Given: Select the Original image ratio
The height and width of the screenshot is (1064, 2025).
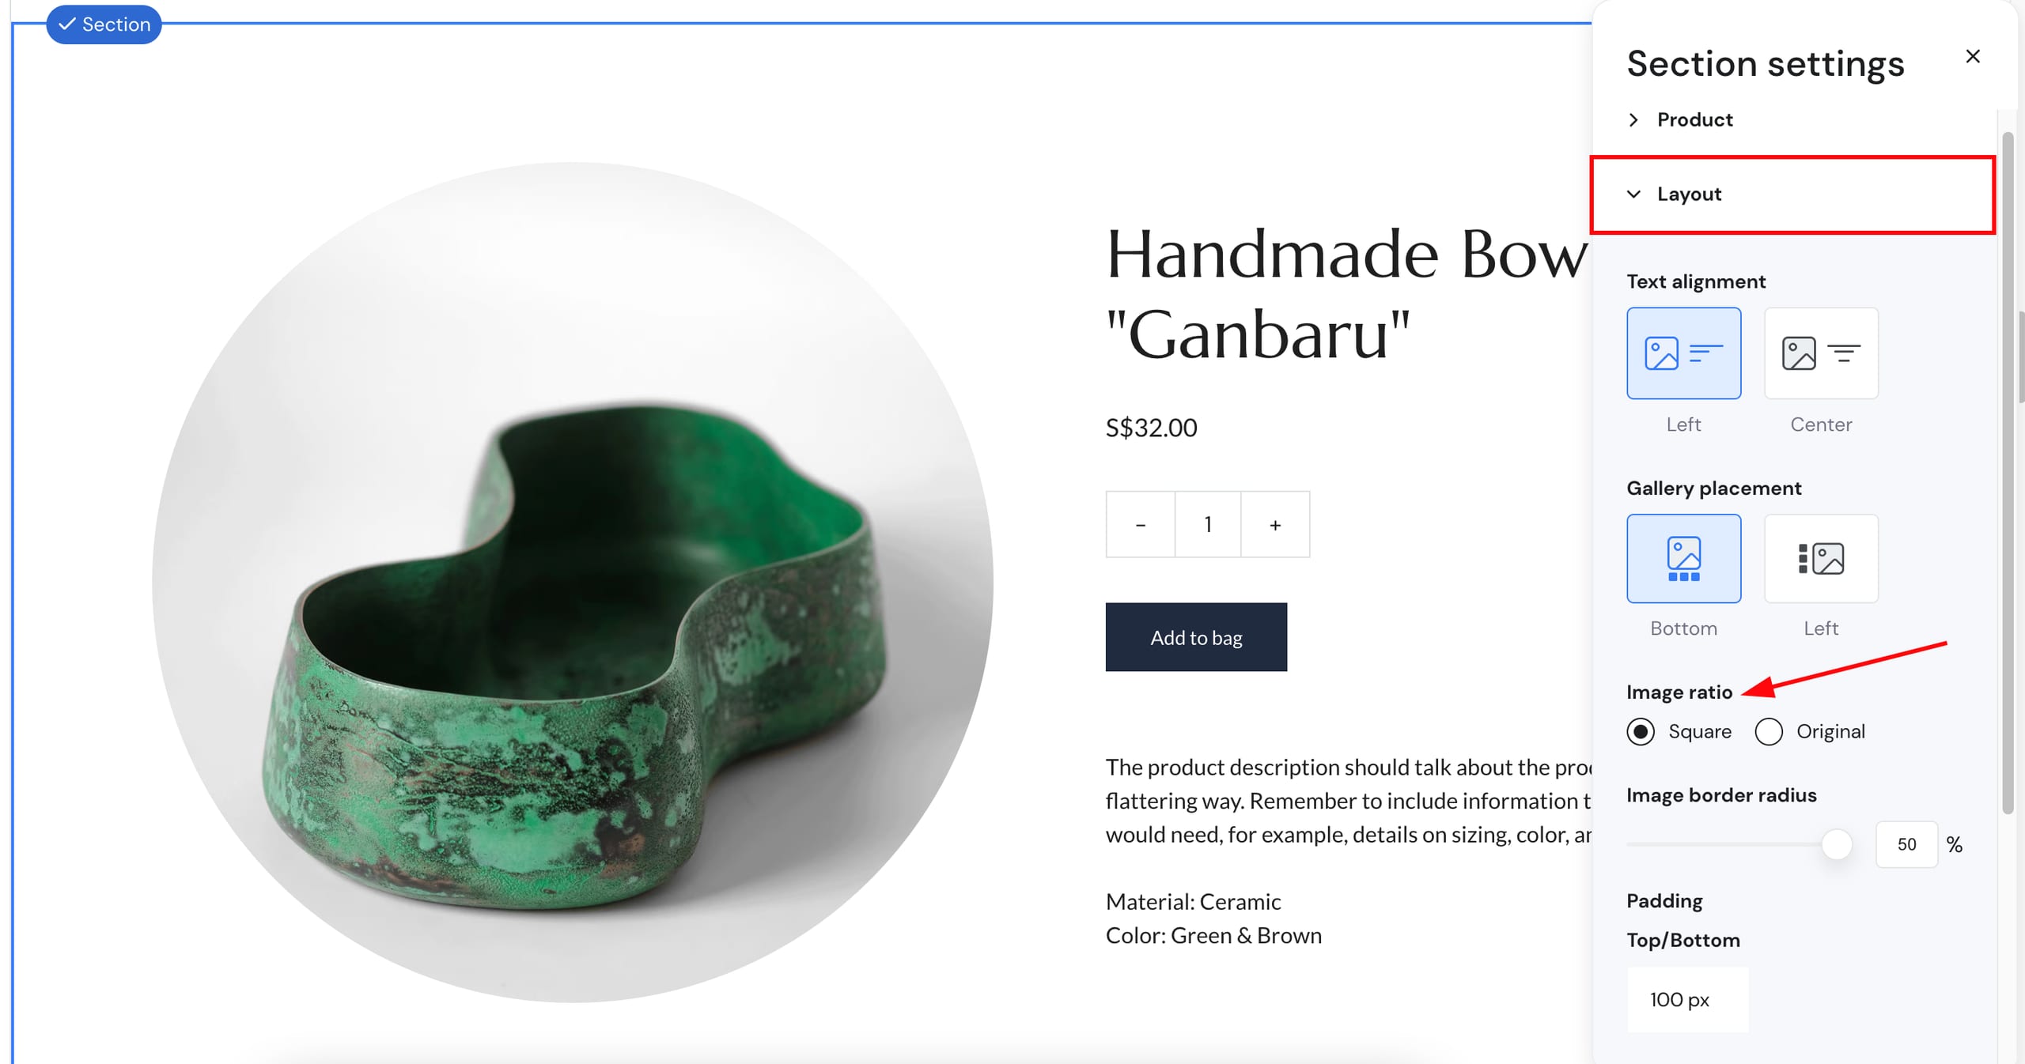Looking at the screenshot, I should (x=1769, y=732).
